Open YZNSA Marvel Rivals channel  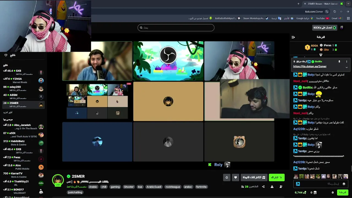pyautogui.click(x=23, y=80)
